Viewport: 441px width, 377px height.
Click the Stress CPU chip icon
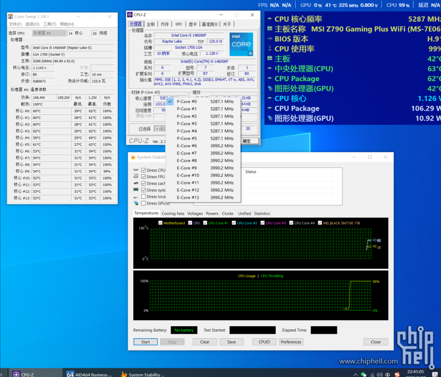point(136,170)
